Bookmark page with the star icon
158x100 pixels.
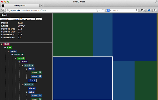[97, 10]
